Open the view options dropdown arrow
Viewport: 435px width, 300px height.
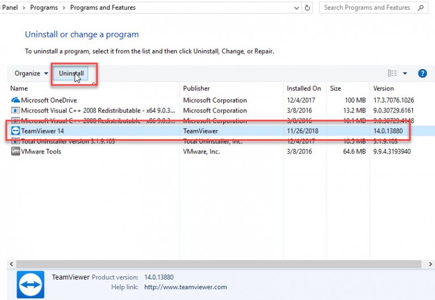click(405, 74)
